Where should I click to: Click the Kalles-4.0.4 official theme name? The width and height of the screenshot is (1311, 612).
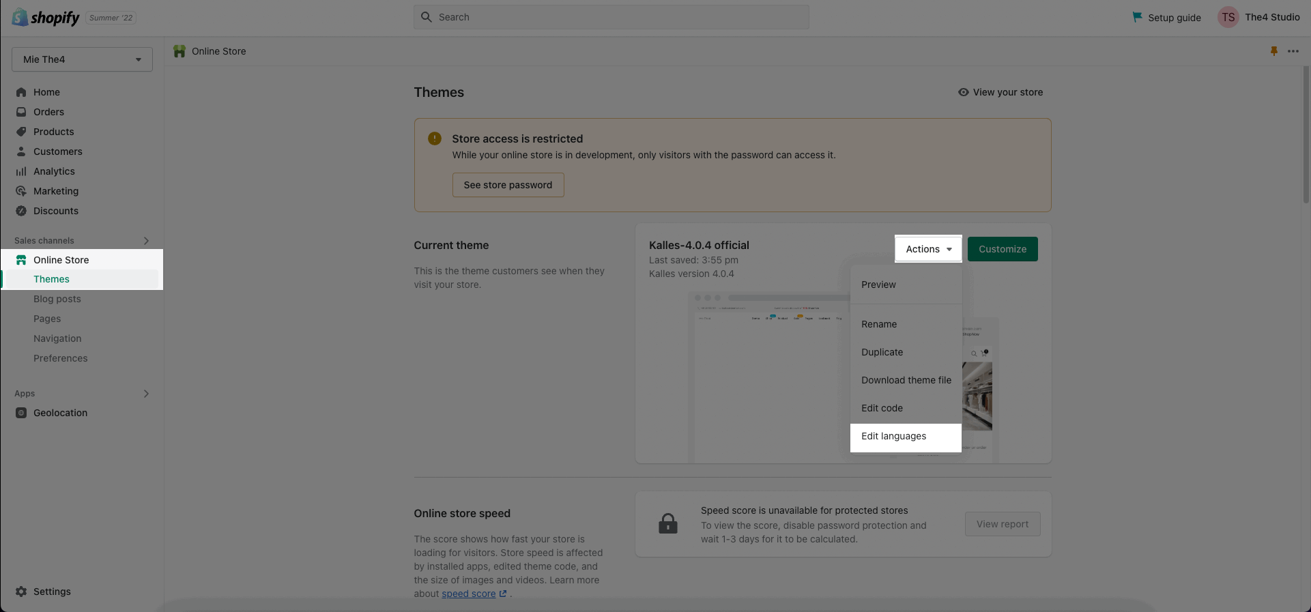tap(699, 245)
